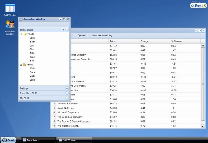Select the Microsoft Corporation row
Image resolution: width=208 pixels, height=143 pixels.
[x=126, y=112]
